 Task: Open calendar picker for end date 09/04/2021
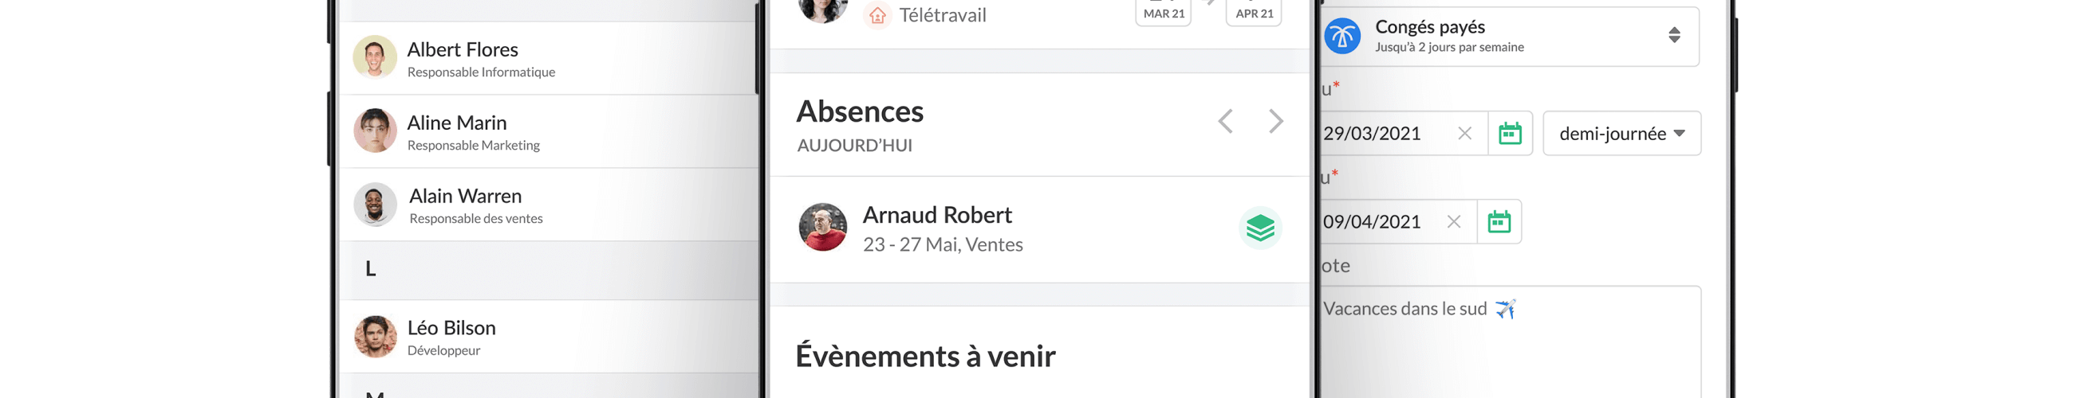1499,221
